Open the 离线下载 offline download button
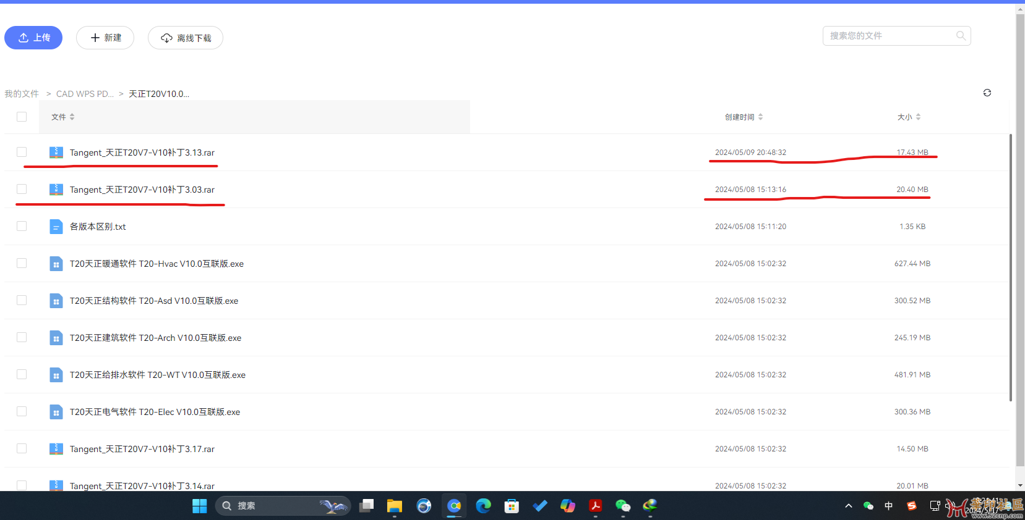 pyautogui.click(x=186, y=38)
